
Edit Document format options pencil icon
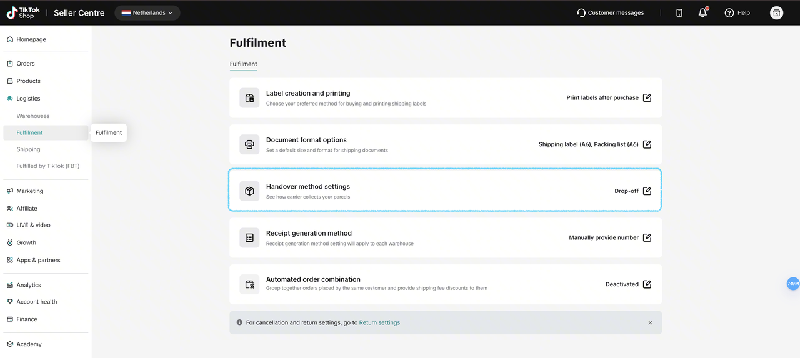[x=647, y=144]
